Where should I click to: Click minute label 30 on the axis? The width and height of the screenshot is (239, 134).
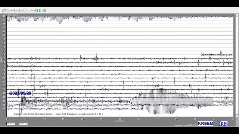tap(120, 119)
